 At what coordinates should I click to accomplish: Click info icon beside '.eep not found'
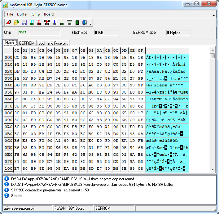tap(6, 179)
